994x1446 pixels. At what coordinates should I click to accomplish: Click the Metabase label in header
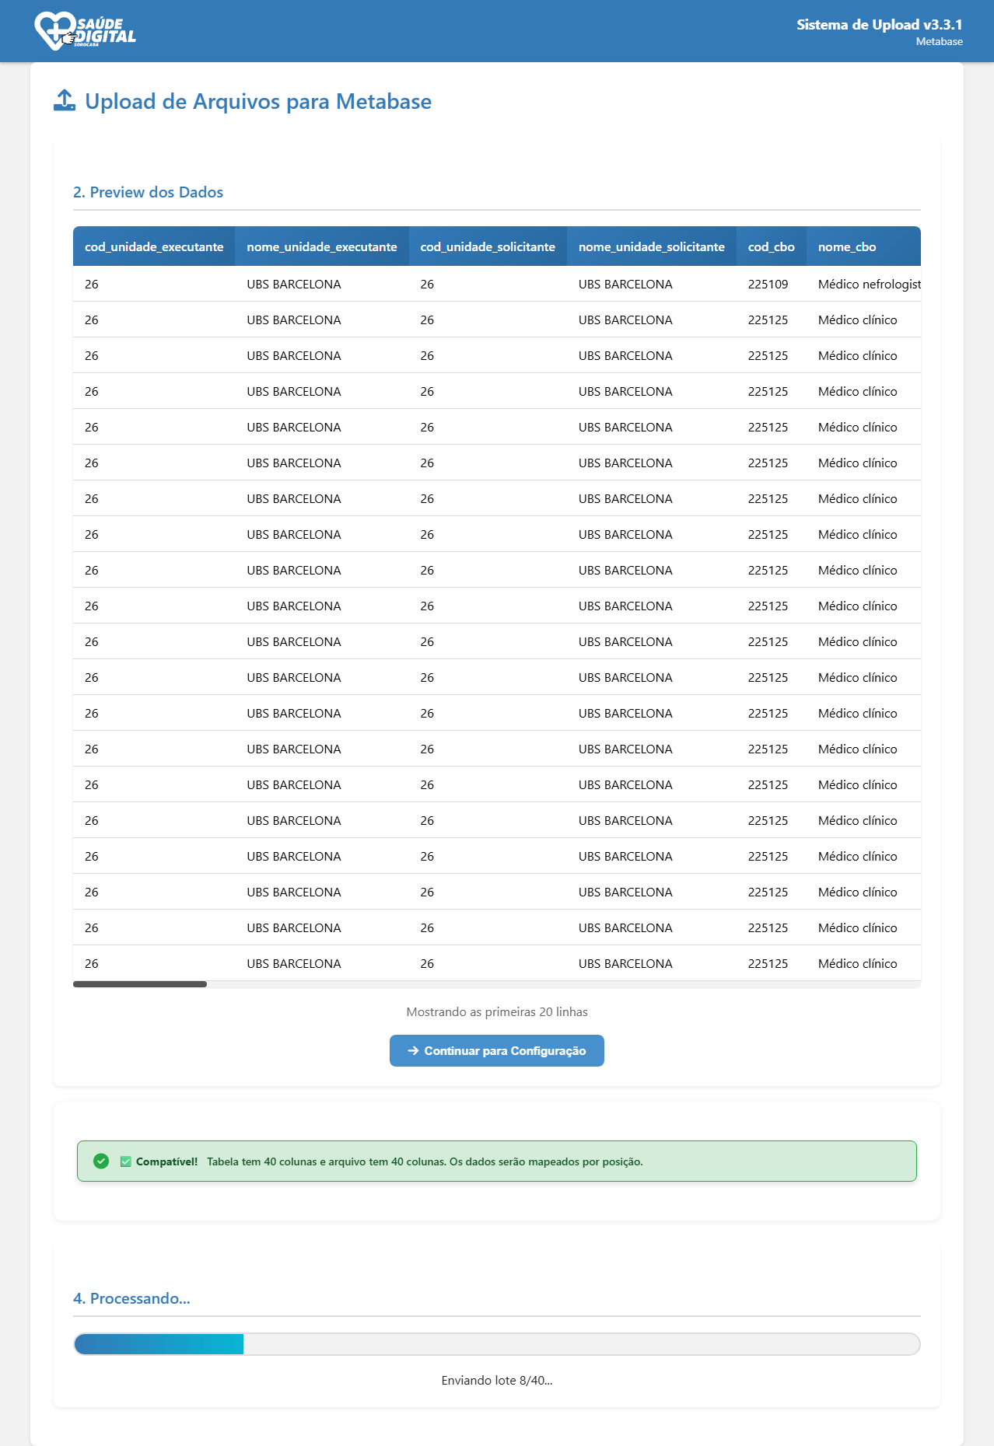click(939, 42)
